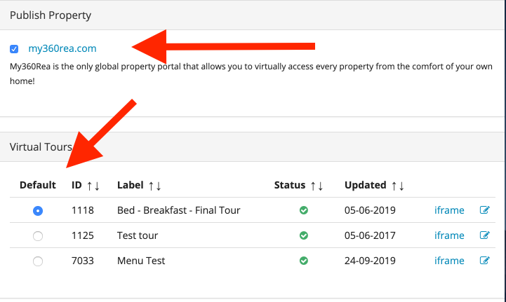Open iframe link for Test tour

coord(449,235)
